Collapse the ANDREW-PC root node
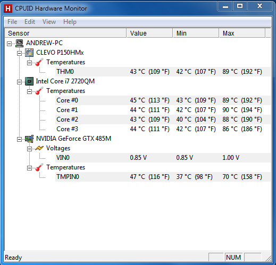 pos(9,44)
